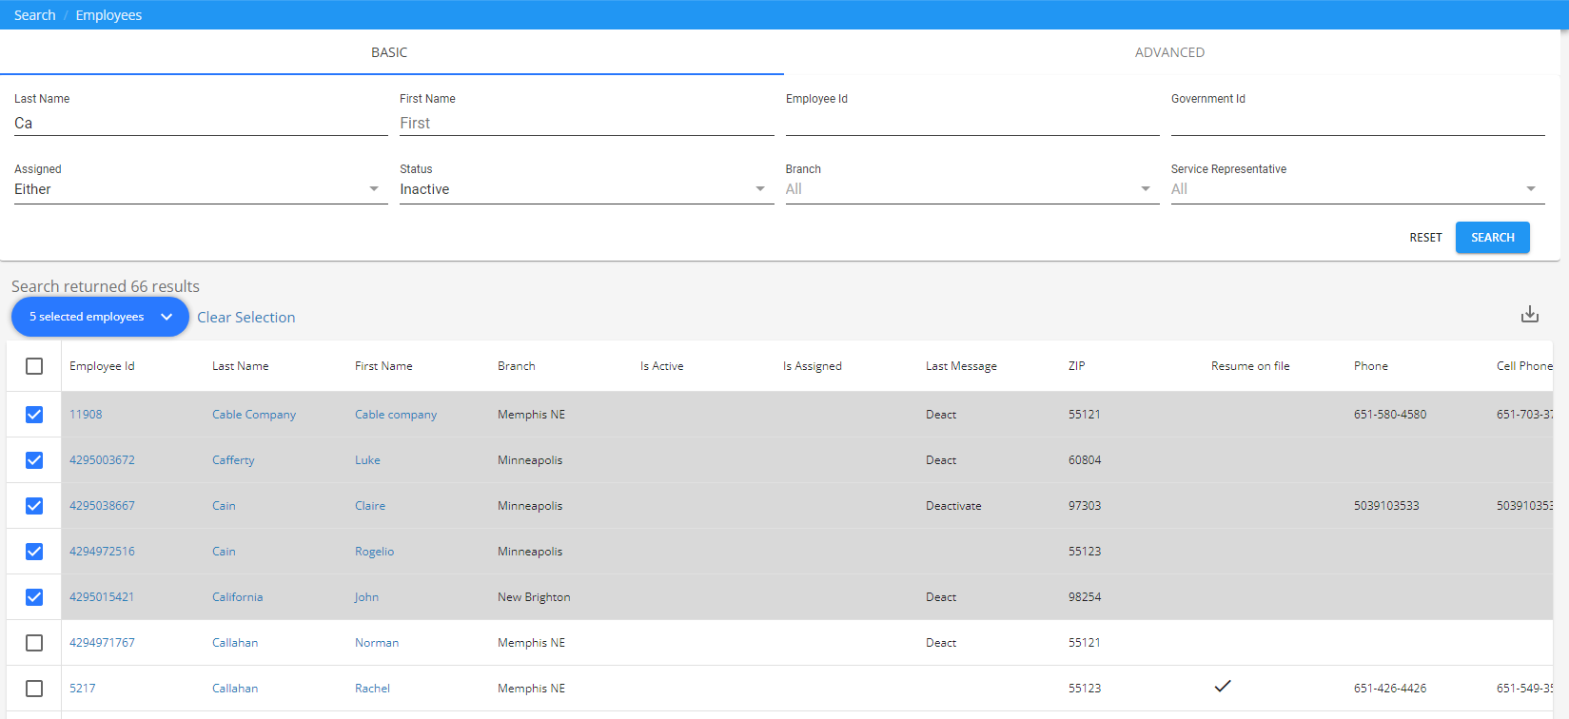Open the Branch filter dropdown
Viewport: 1569px width, 719px height.
(x=971, y=189)
